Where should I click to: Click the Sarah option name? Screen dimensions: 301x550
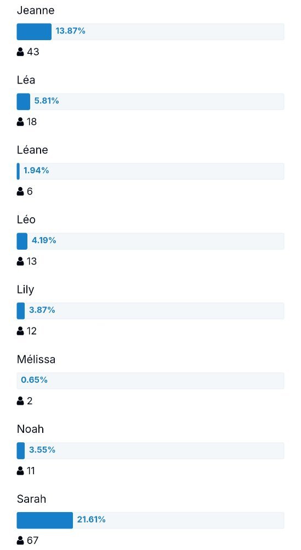click(31, 499)
